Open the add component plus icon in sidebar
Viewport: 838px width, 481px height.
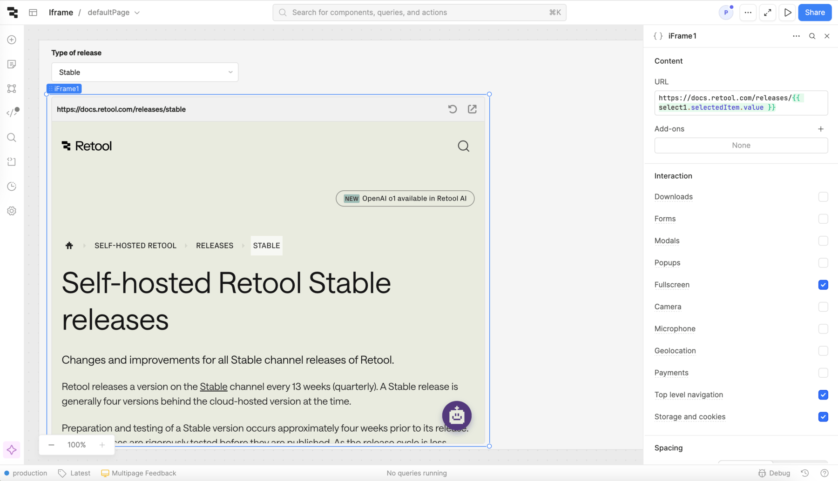point(12,40)
